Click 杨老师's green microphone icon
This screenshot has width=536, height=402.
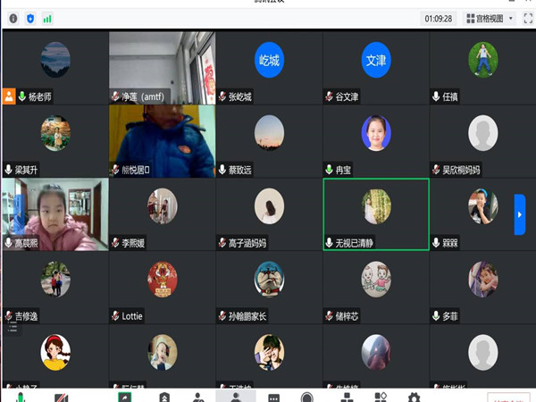click(x=22, y=96)
